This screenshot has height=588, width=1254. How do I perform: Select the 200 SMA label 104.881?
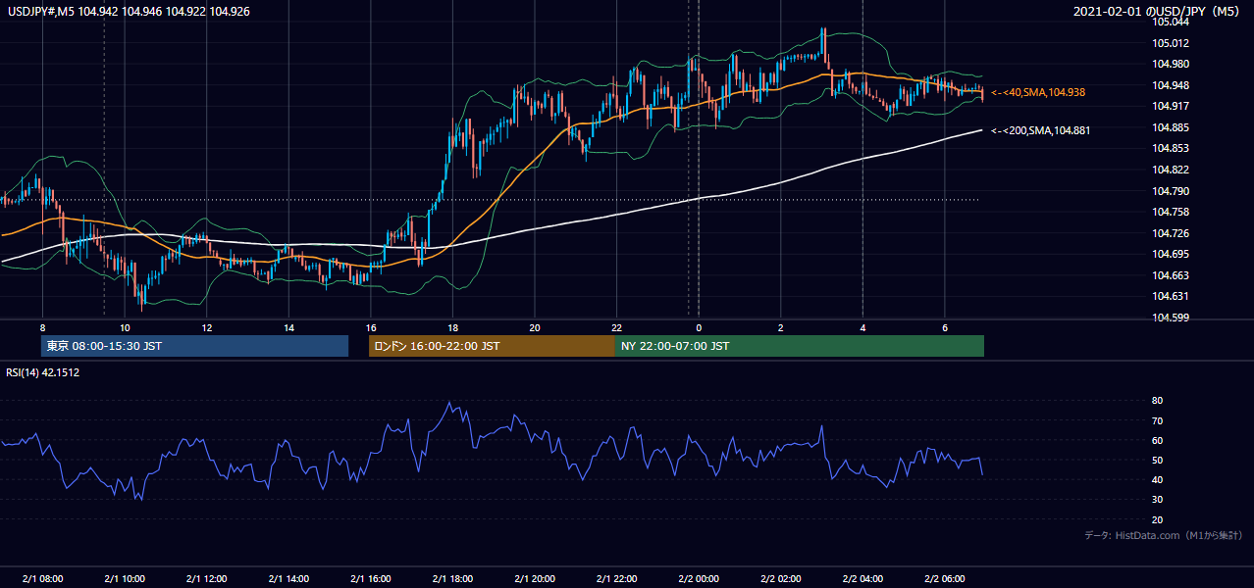[1041, 130]
